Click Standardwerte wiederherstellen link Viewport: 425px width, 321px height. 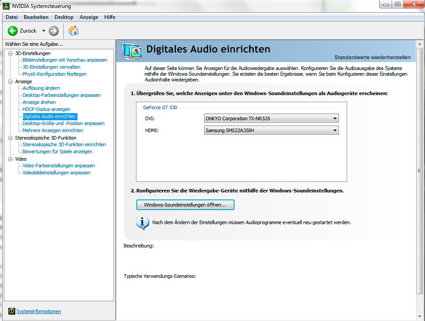[372, 57]
